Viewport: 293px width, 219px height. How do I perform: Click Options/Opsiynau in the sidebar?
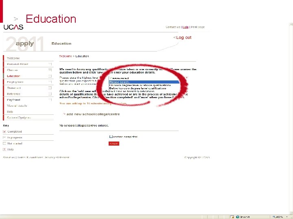(x=19, y=118)
